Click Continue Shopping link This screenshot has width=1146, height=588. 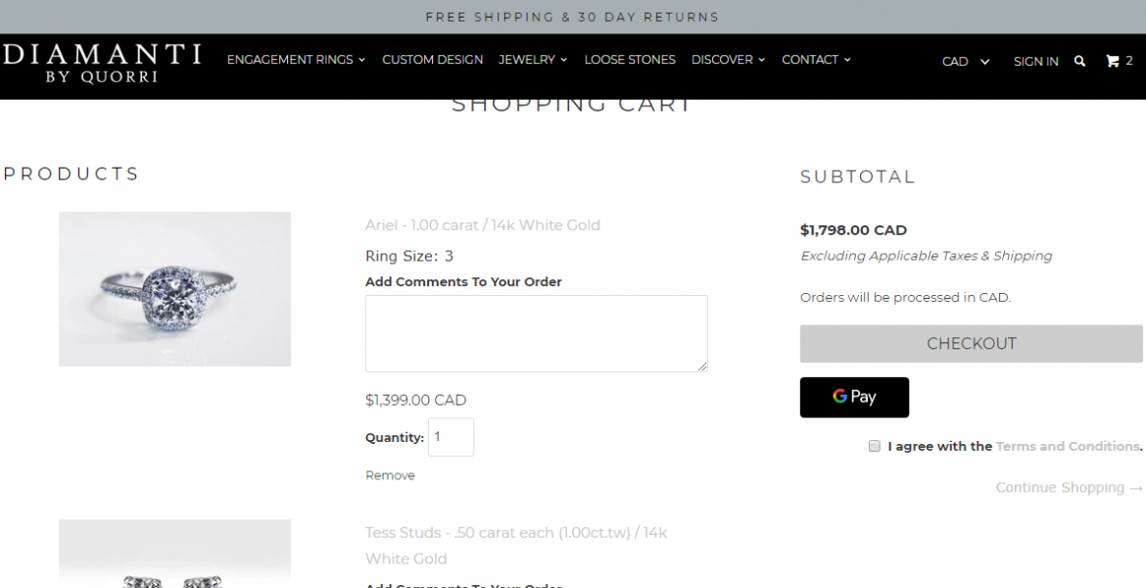pyautogui.click(x=1069, y=488)
